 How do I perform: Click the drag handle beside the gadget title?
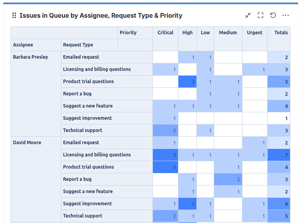coord(14,15)
